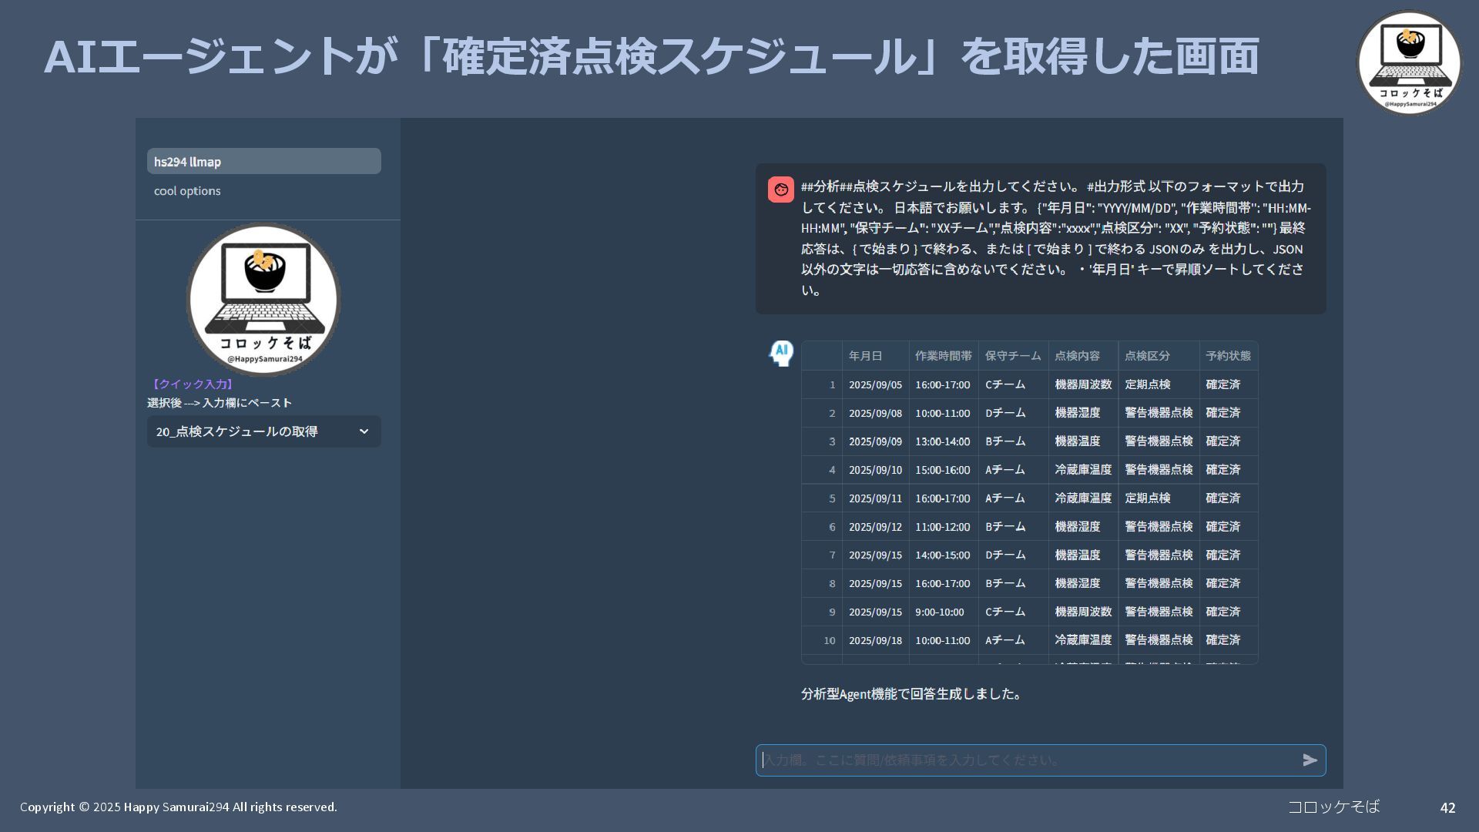Click the dropdown chevron arrow
This screenshot has height=832, width=1479.
coord(364,431)
